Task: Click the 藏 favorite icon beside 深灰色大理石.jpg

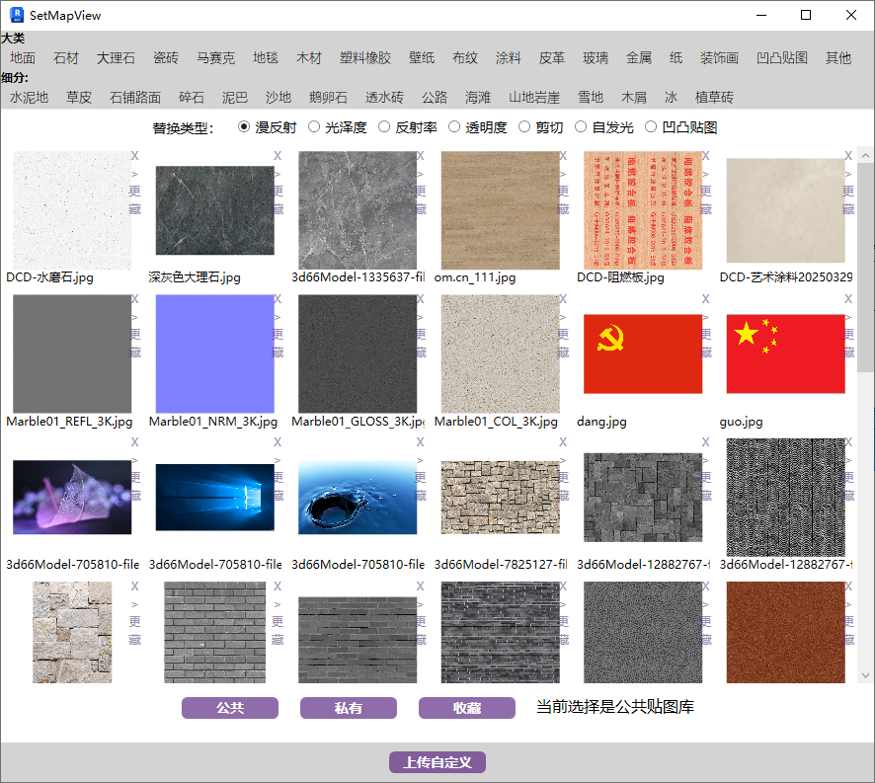Action: click(278, 209)
